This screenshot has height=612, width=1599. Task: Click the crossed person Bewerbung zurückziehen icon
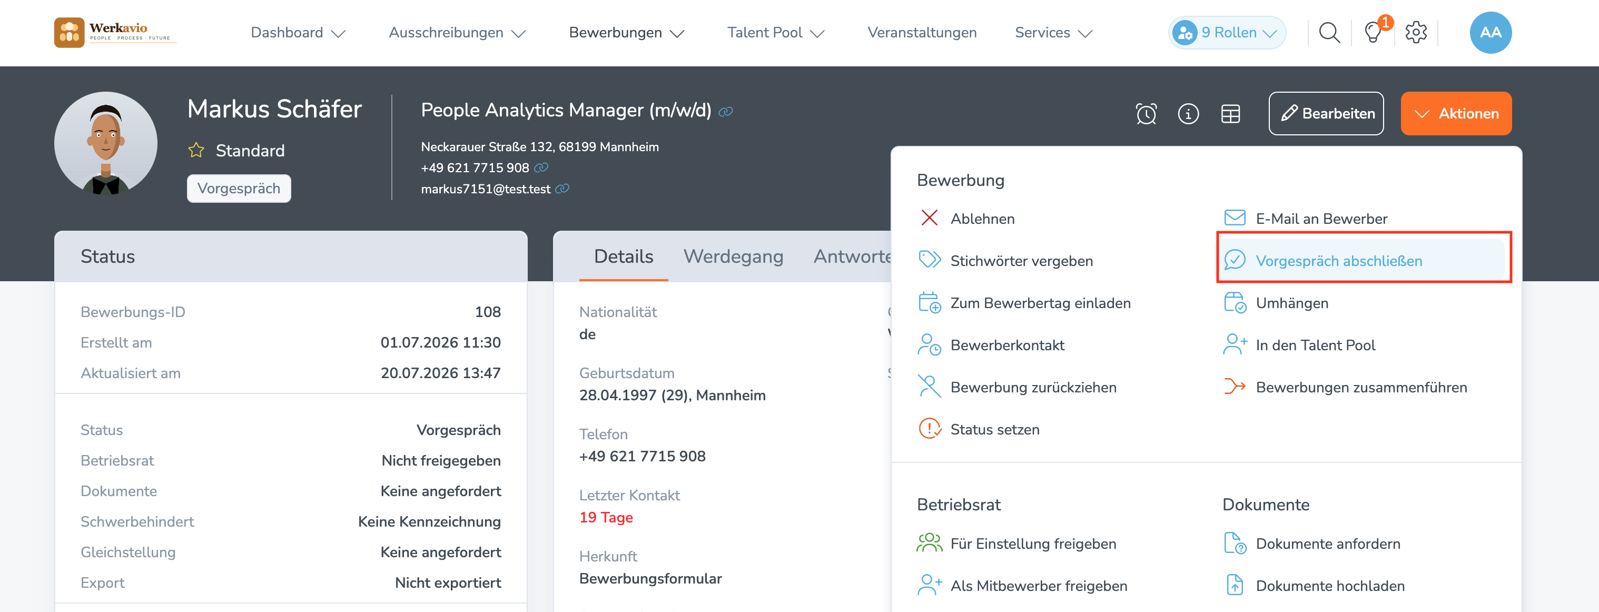point(929,386)
